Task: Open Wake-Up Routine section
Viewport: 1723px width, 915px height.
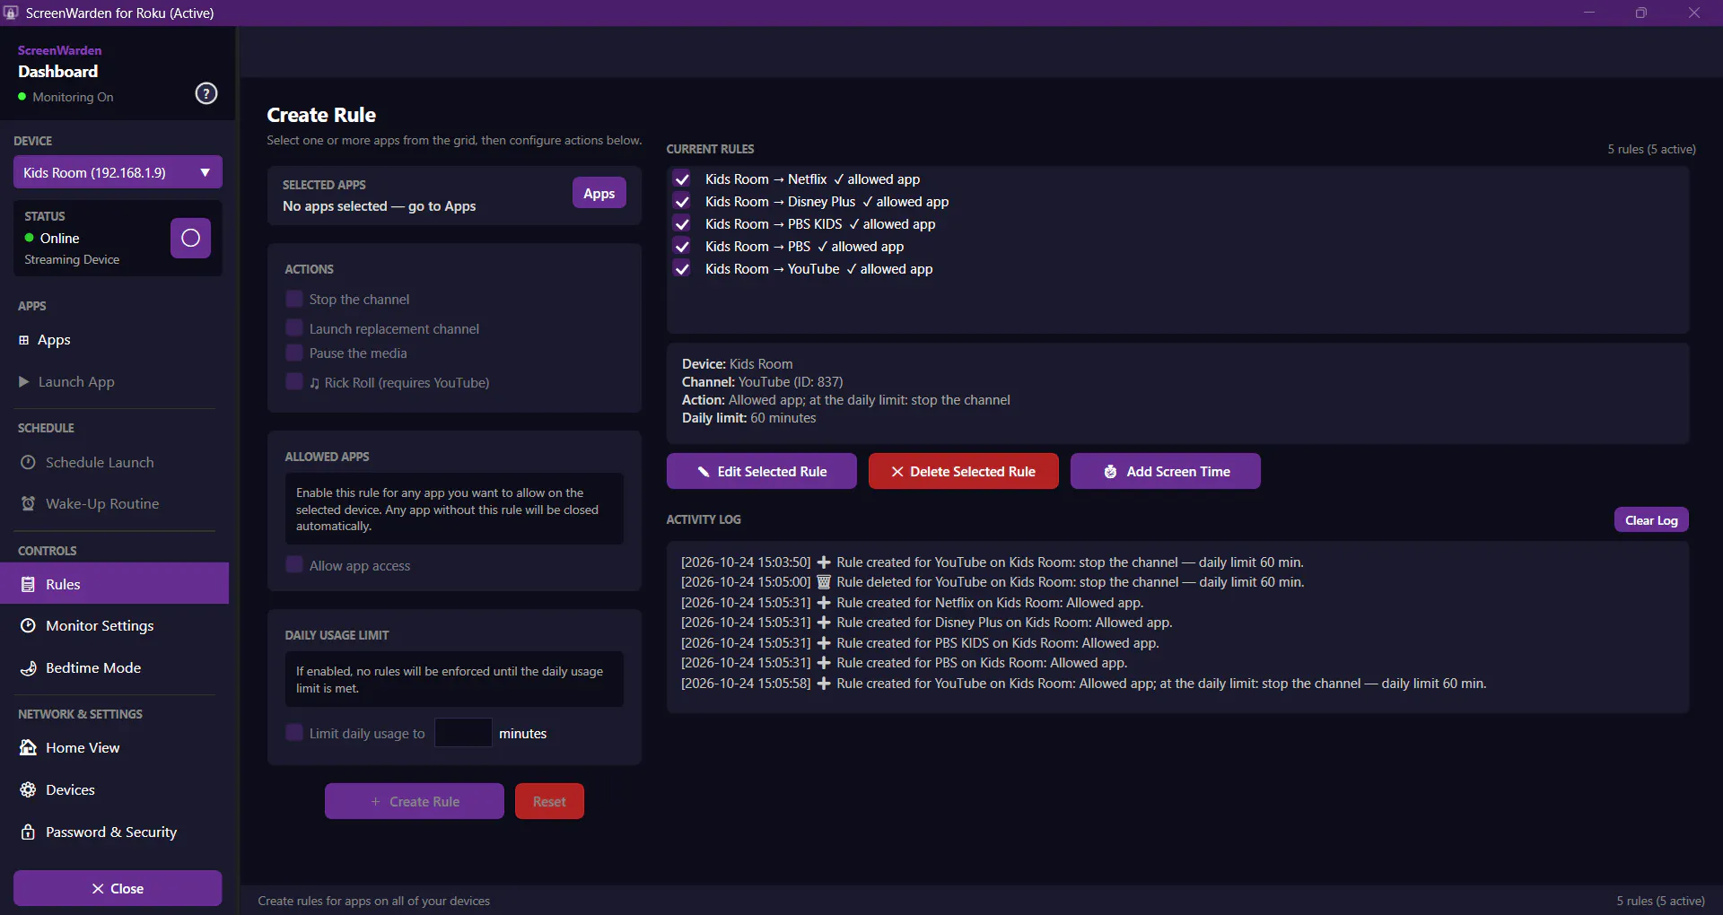Action: click(x=117, y=504)
